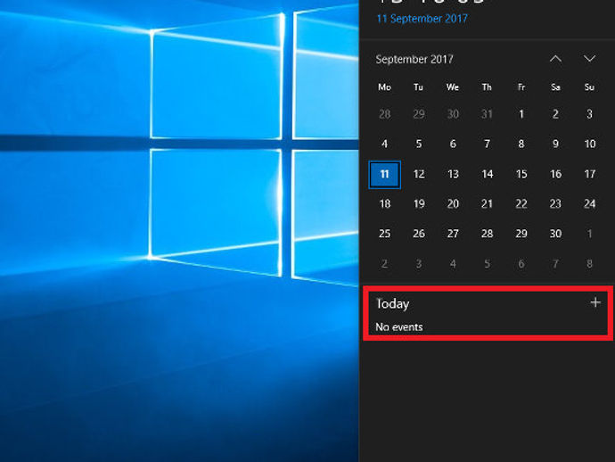Select day 28 in the September 25 week
Screen dimensions: 615x462
[488, 234]
